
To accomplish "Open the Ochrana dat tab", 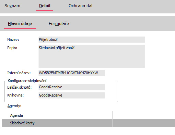I will click(x=81, y=6).
